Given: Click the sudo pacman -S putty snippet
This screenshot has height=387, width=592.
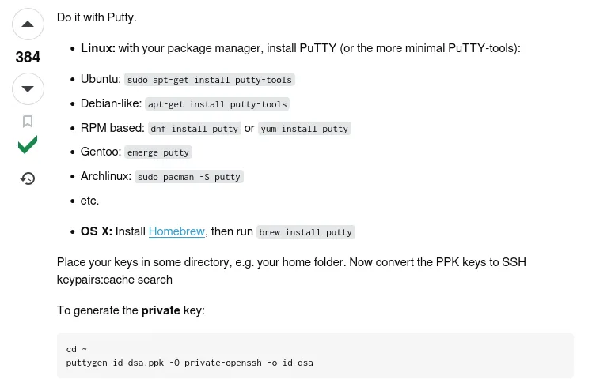Looking at the screenshot, I should click(x=189, y=177).
